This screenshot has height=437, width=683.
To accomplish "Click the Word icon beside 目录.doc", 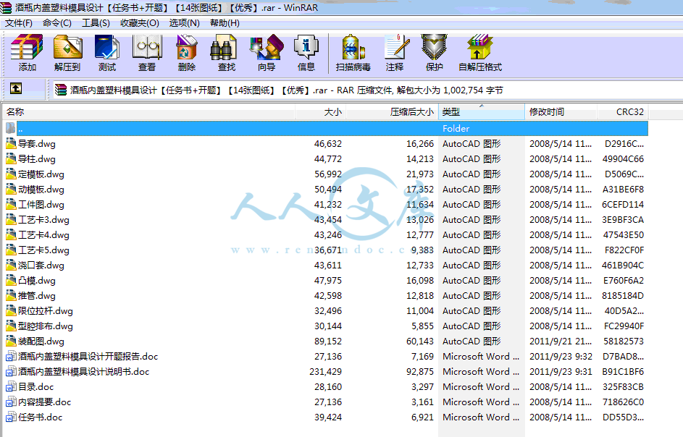I will click(x=11, y=386).
